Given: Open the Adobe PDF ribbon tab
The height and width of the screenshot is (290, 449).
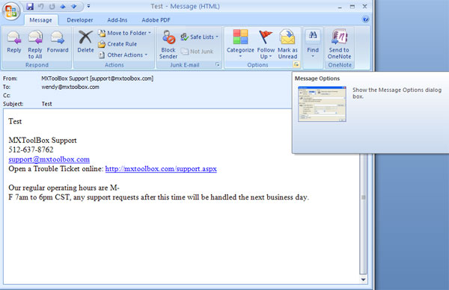Looking at the screenshot, I should [x=156, y=20].
